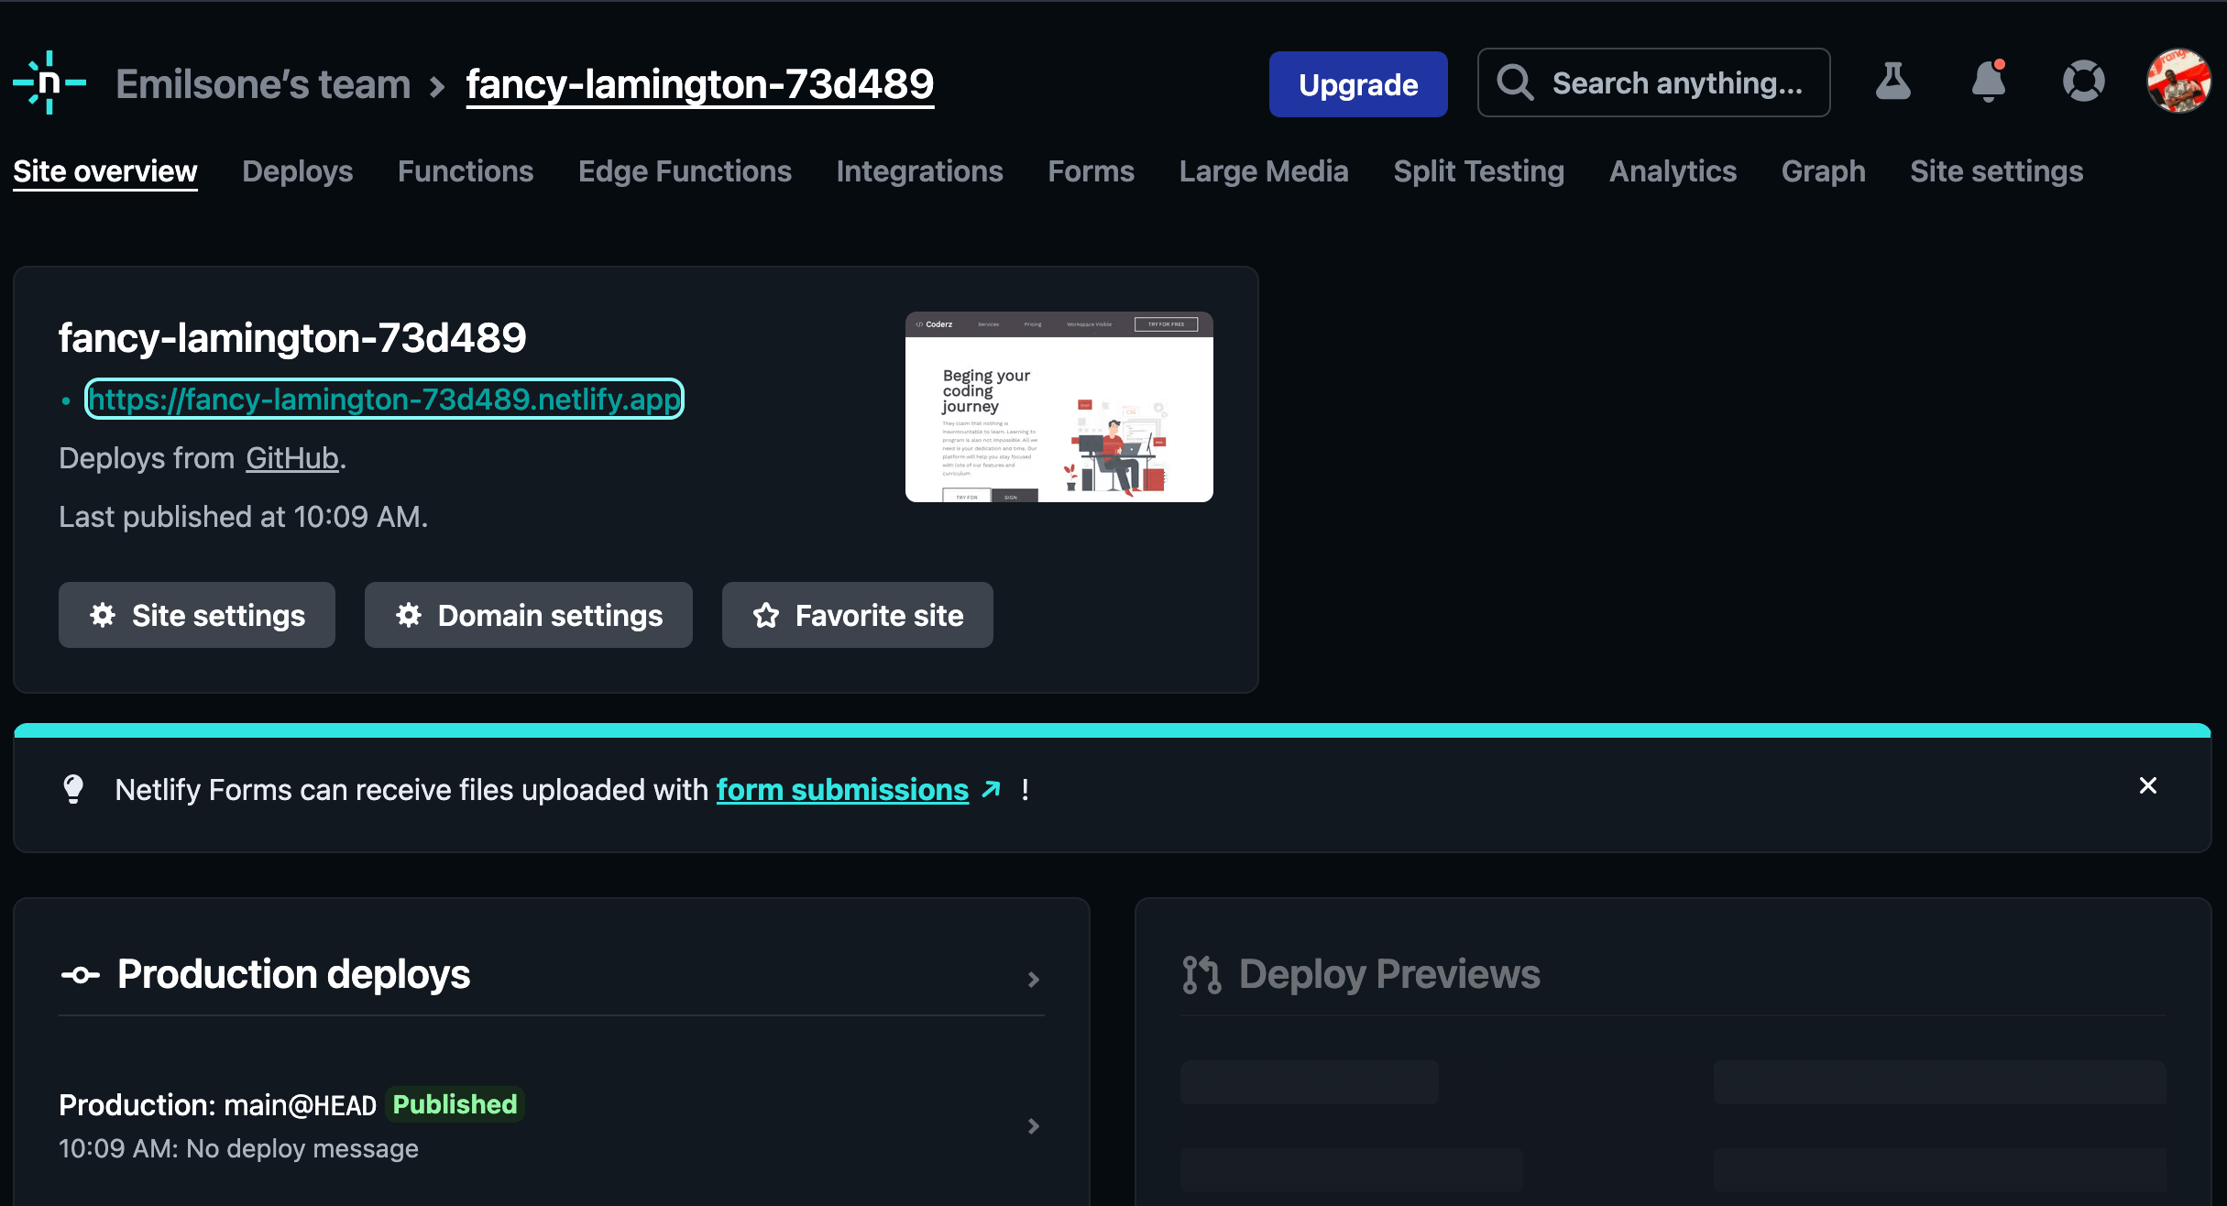
Task: Open the Split Testing tab
Action: pos(1478,171)
